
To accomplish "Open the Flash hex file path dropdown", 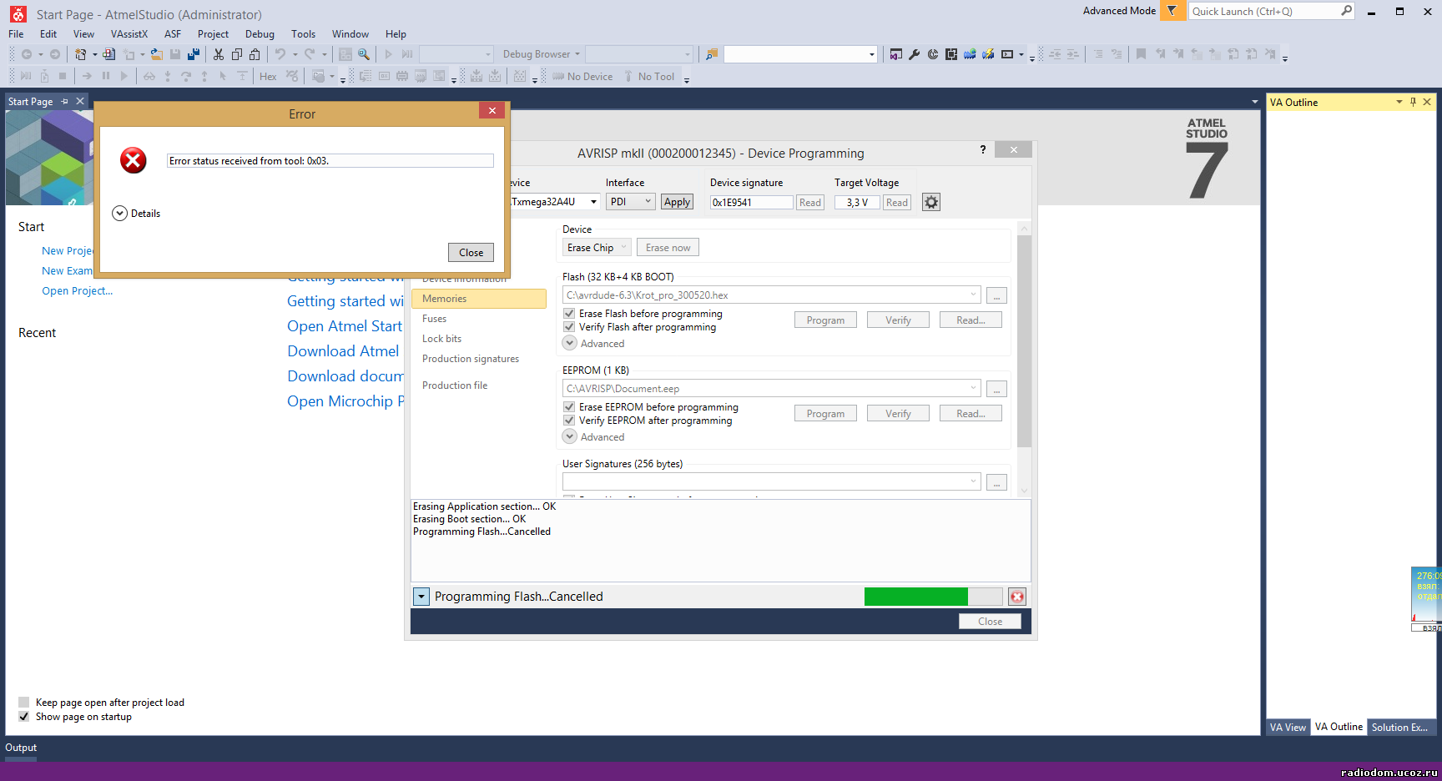I will [973, 295].
